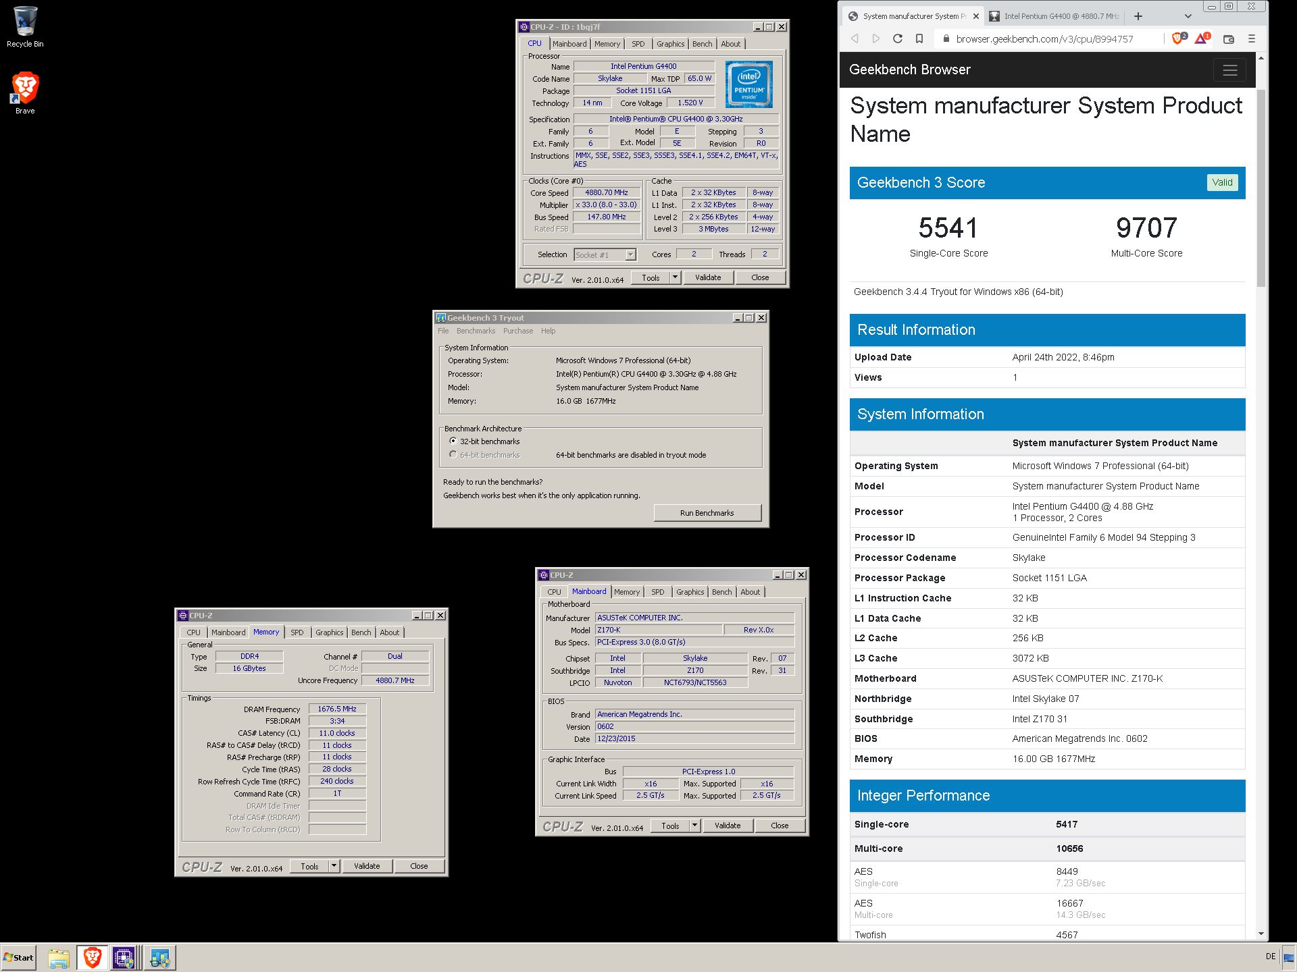The width and height of the screenshot is (1297, 972).
Task: Expand Tools dropdown arrow in Mainboard CPU-Z
Action: click(694, 826)
